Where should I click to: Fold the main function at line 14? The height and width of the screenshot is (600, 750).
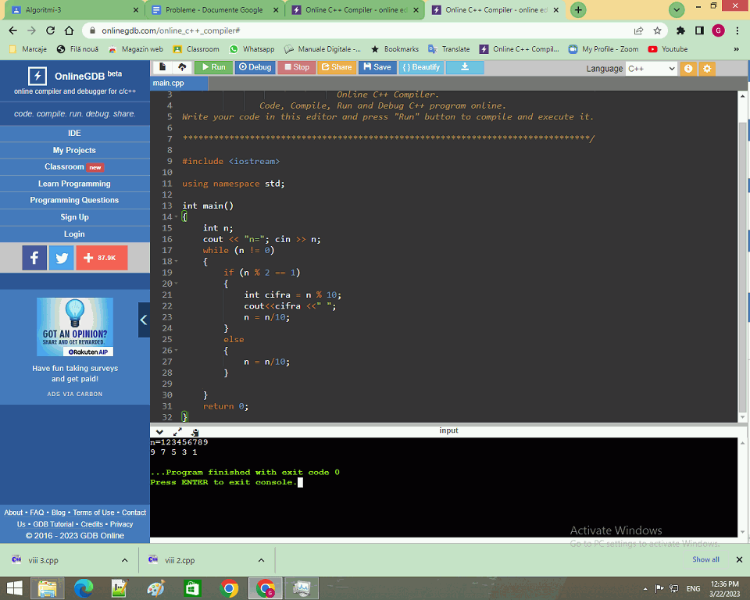tap(176, 217)
